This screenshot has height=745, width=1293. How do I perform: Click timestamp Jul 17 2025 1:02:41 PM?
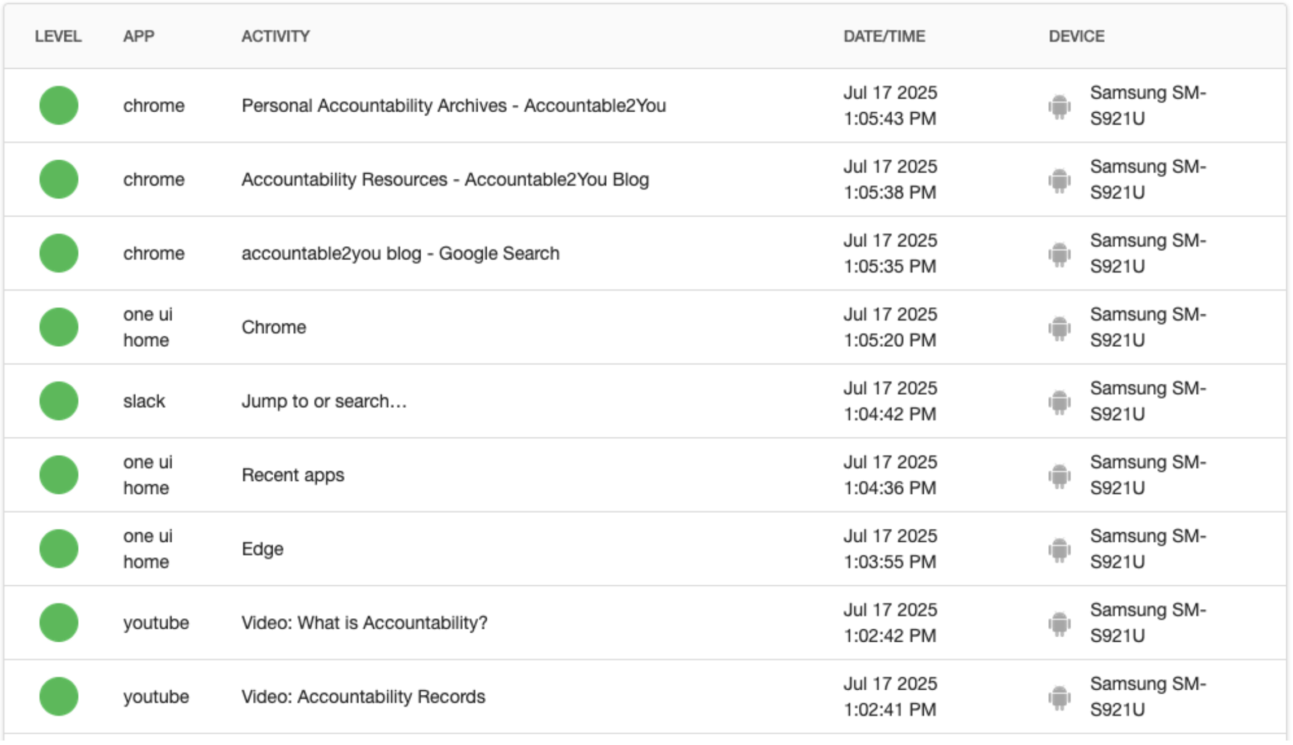(890, 697)
